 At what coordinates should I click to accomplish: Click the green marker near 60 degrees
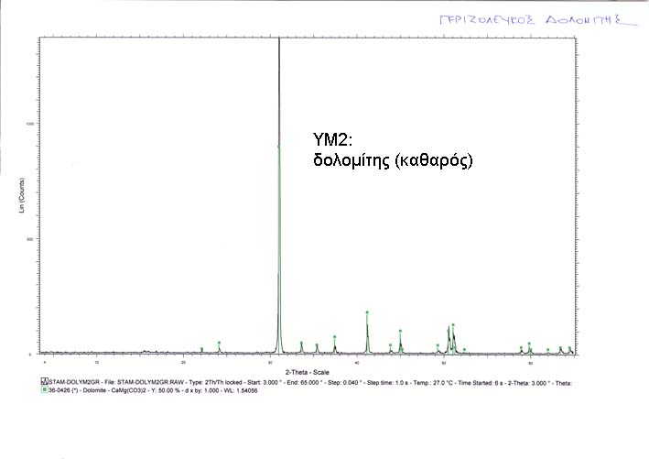click(x=529, y=344)
